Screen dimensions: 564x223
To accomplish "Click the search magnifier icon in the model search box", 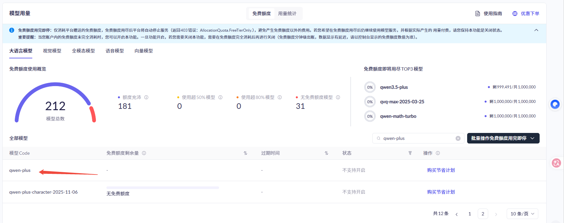I will 379,138.
